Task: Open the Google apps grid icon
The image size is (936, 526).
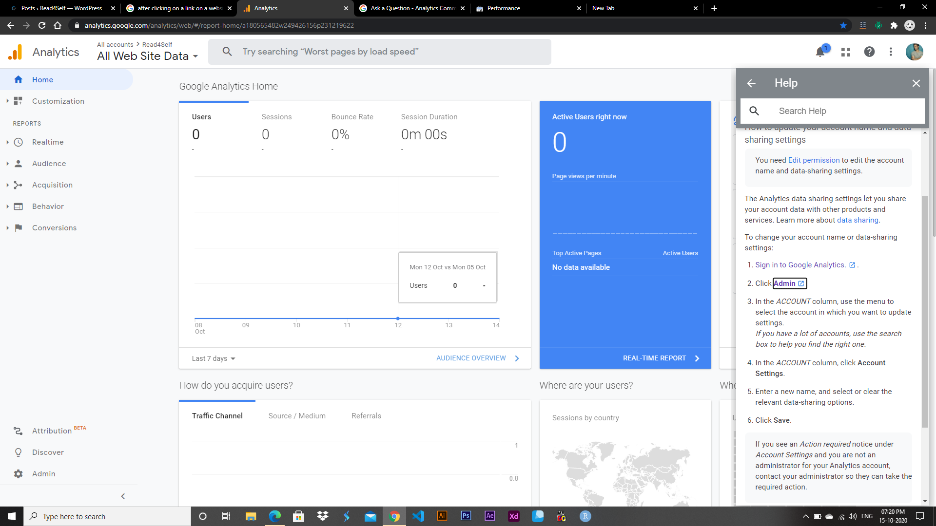Action: [846, 52]
